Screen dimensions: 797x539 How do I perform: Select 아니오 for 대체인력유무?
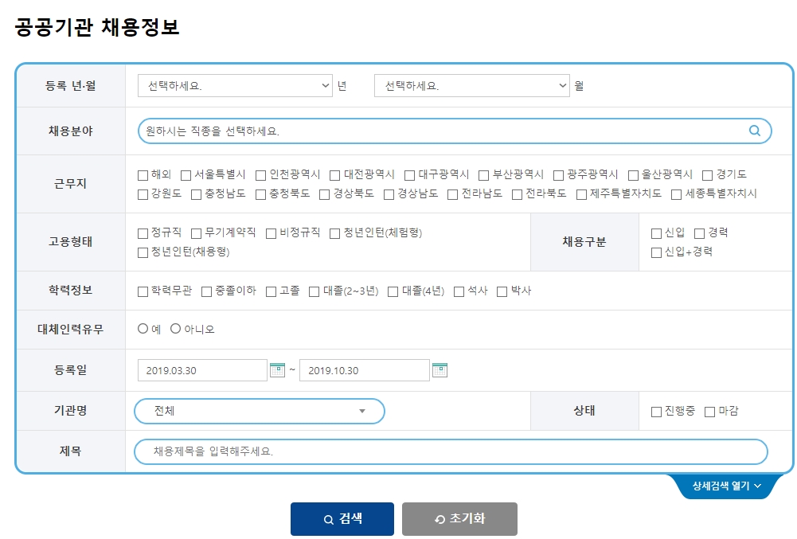point(175,329)
